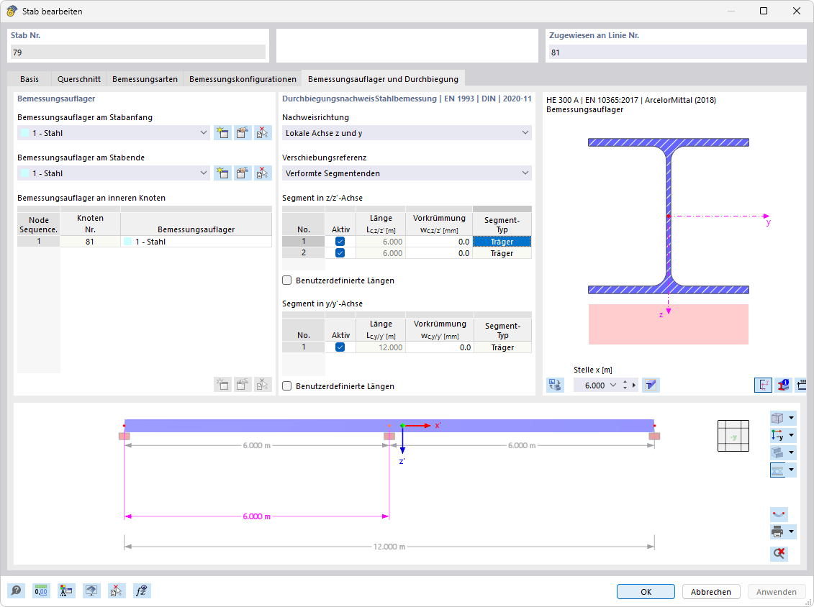
Task: Apply changes with Anwenden
Action: coord(776,591)
